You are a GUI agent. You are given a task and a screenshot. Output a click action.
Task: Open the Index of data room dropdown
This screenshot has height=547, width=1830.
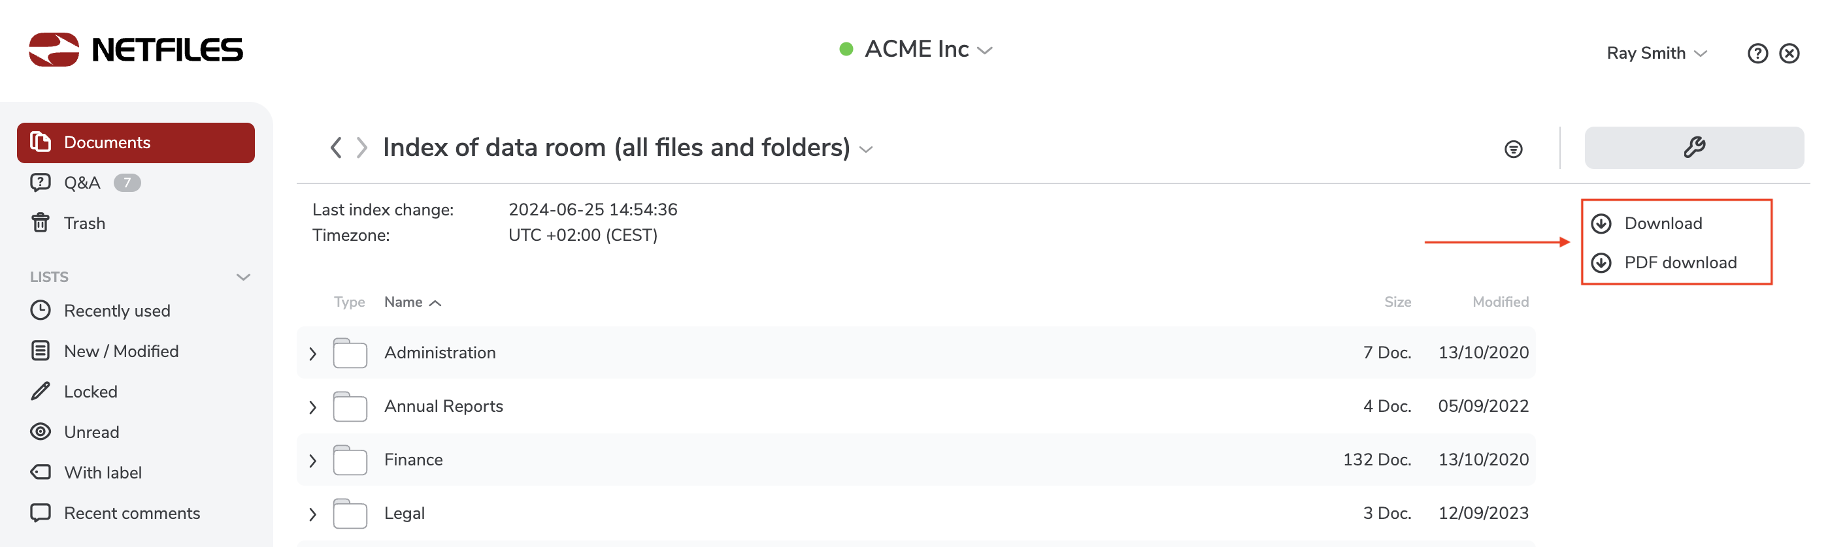pyautogui.click(x=865, y=149)
